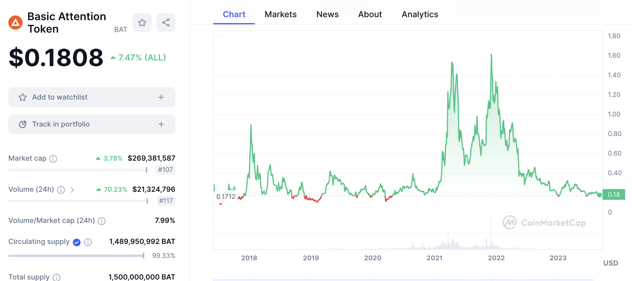
Task: Open the Volume/Market cap (24h) info icon
Action: (x=102, y=221)
